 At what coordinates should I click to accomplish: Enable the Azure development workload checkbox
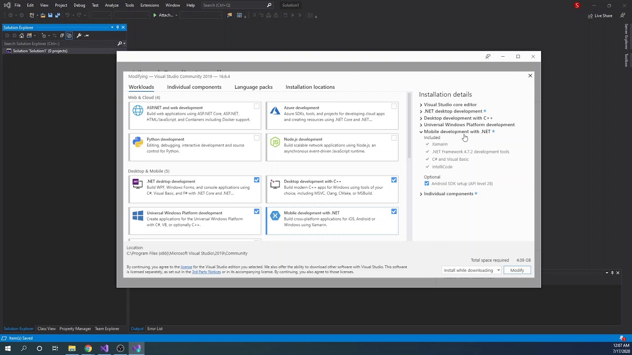pos(394,106)
